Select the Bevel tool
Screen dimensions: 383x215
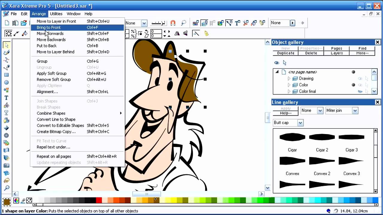tap(6, 128)
